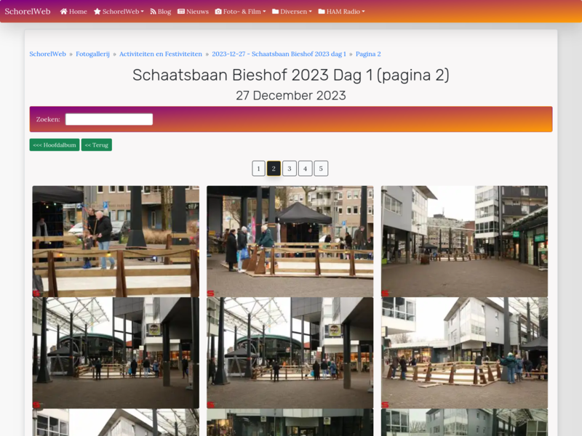The width and height of the screenshot is (582, 436).
Task: Click the camera icon beside Foto- & Film
Action: (218, 12)
